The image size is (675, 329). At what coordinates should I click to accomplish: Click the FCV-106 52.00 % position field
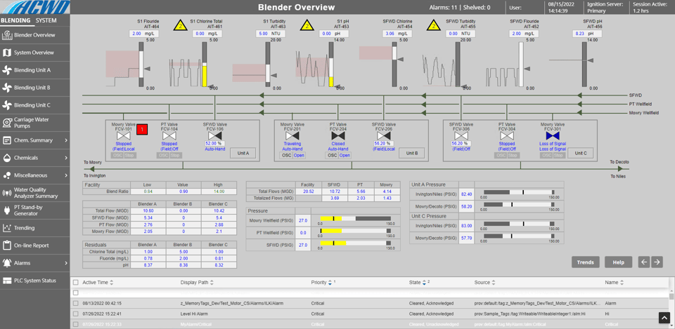pos(216,143)
